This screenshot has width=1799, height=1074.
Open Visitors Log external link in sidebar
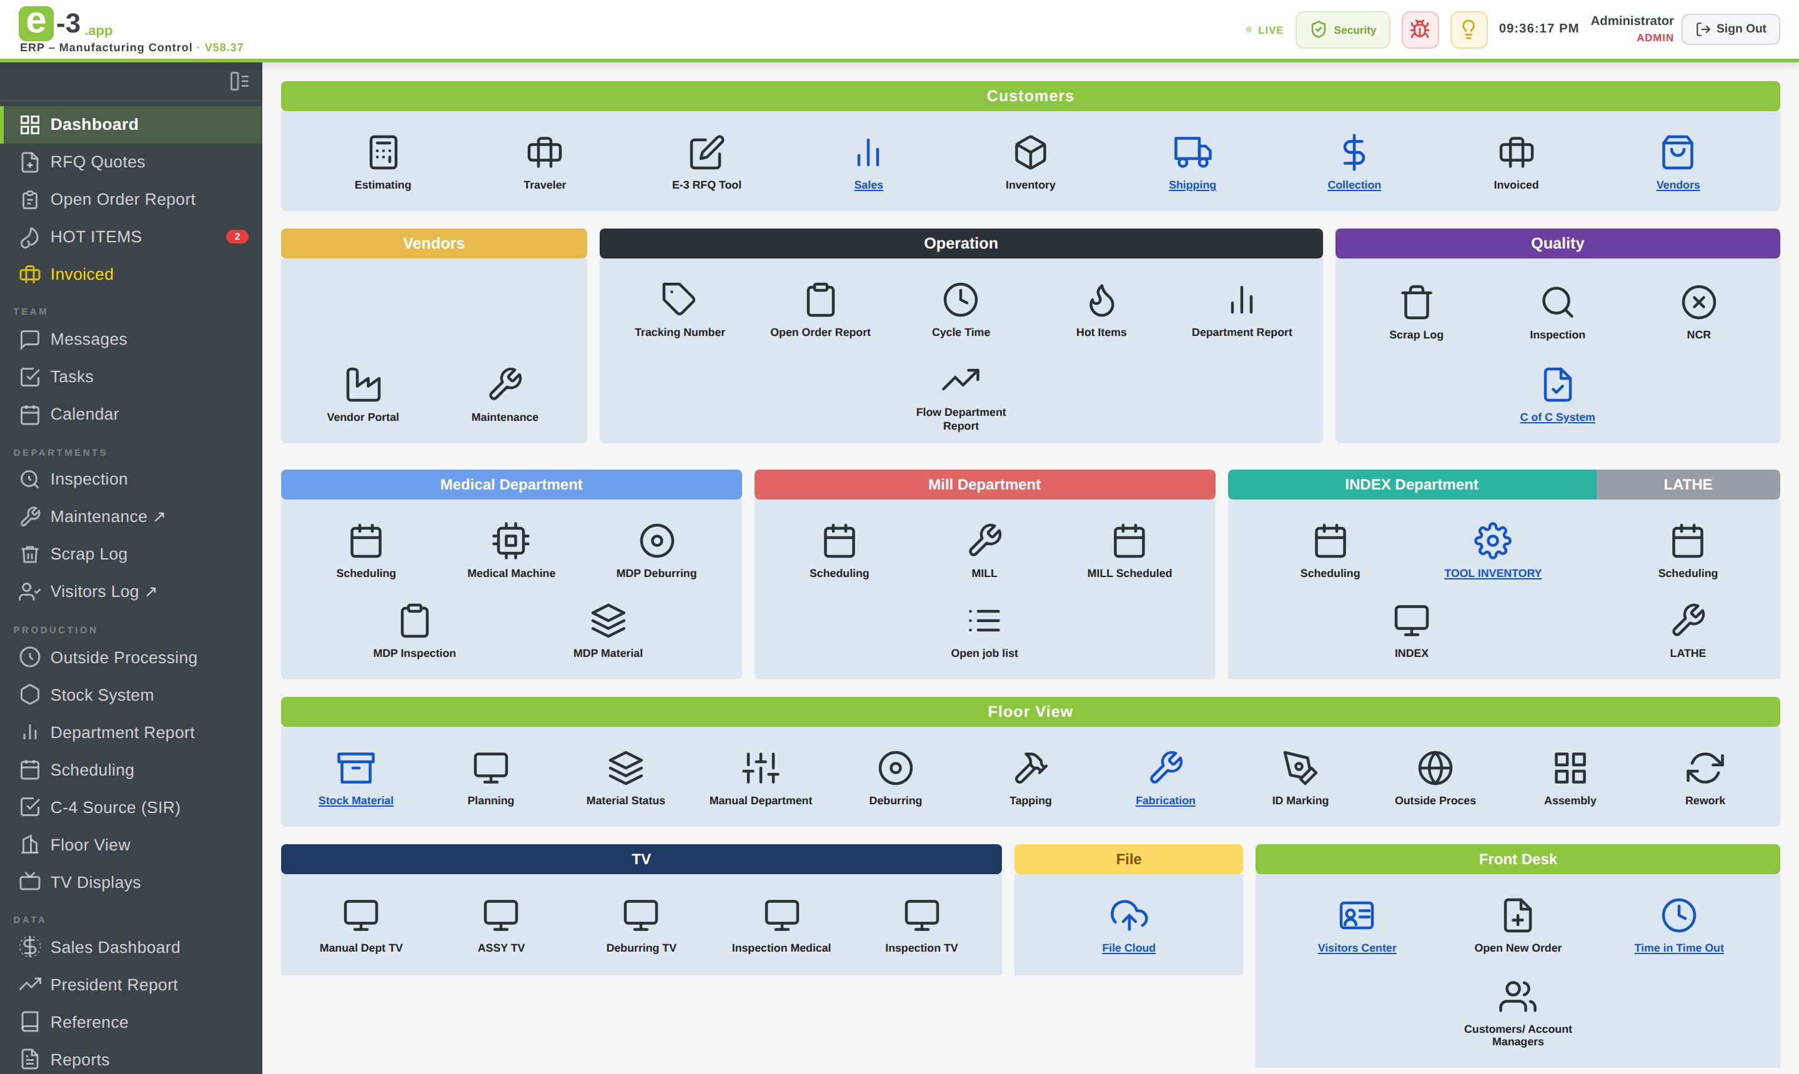point(131,592)
